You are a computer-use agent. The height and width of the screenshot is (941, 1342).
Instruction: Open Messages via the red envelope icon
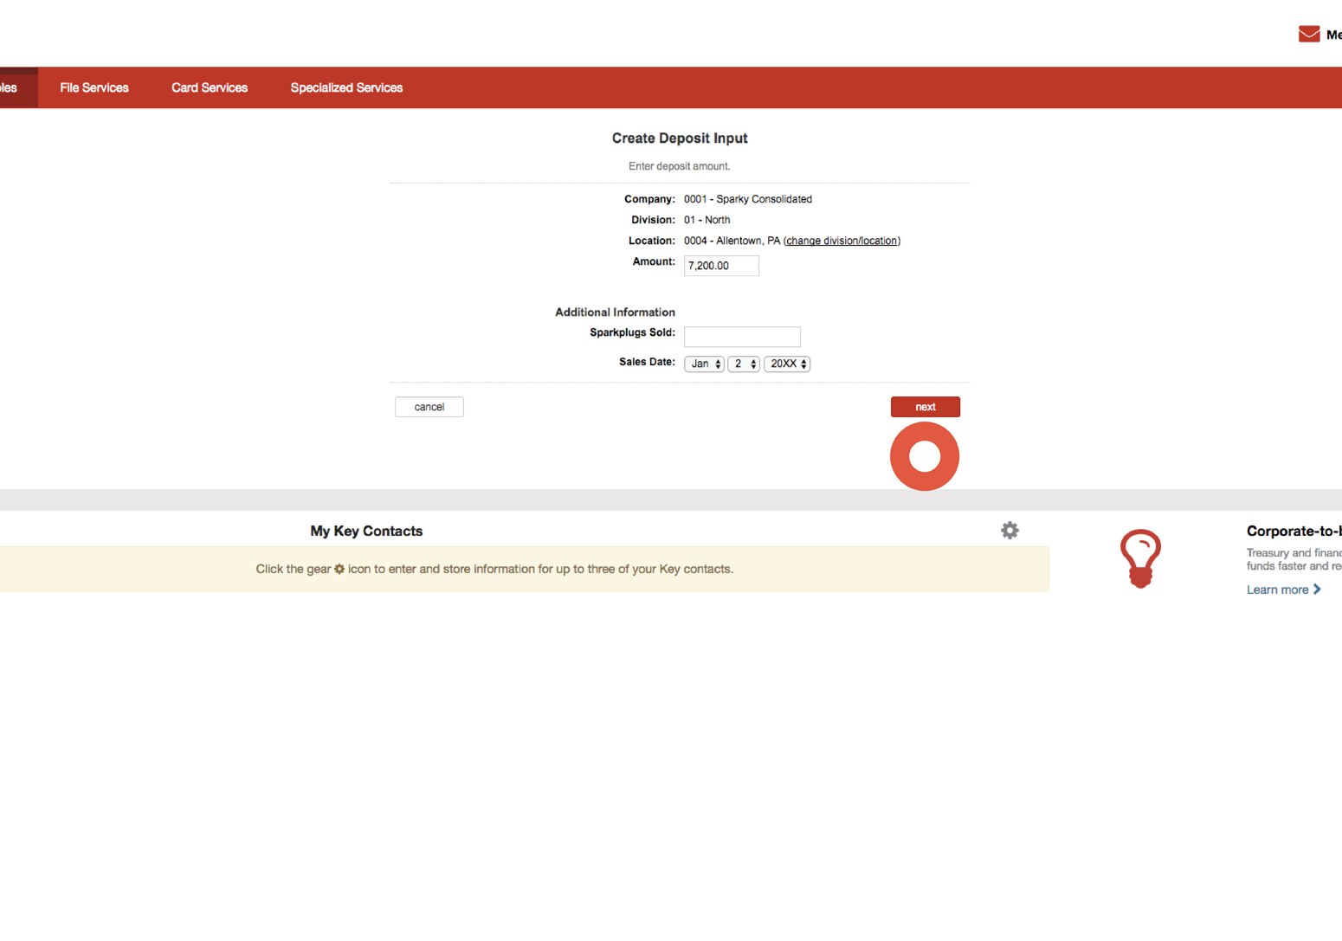click(x=1308, y=34)
